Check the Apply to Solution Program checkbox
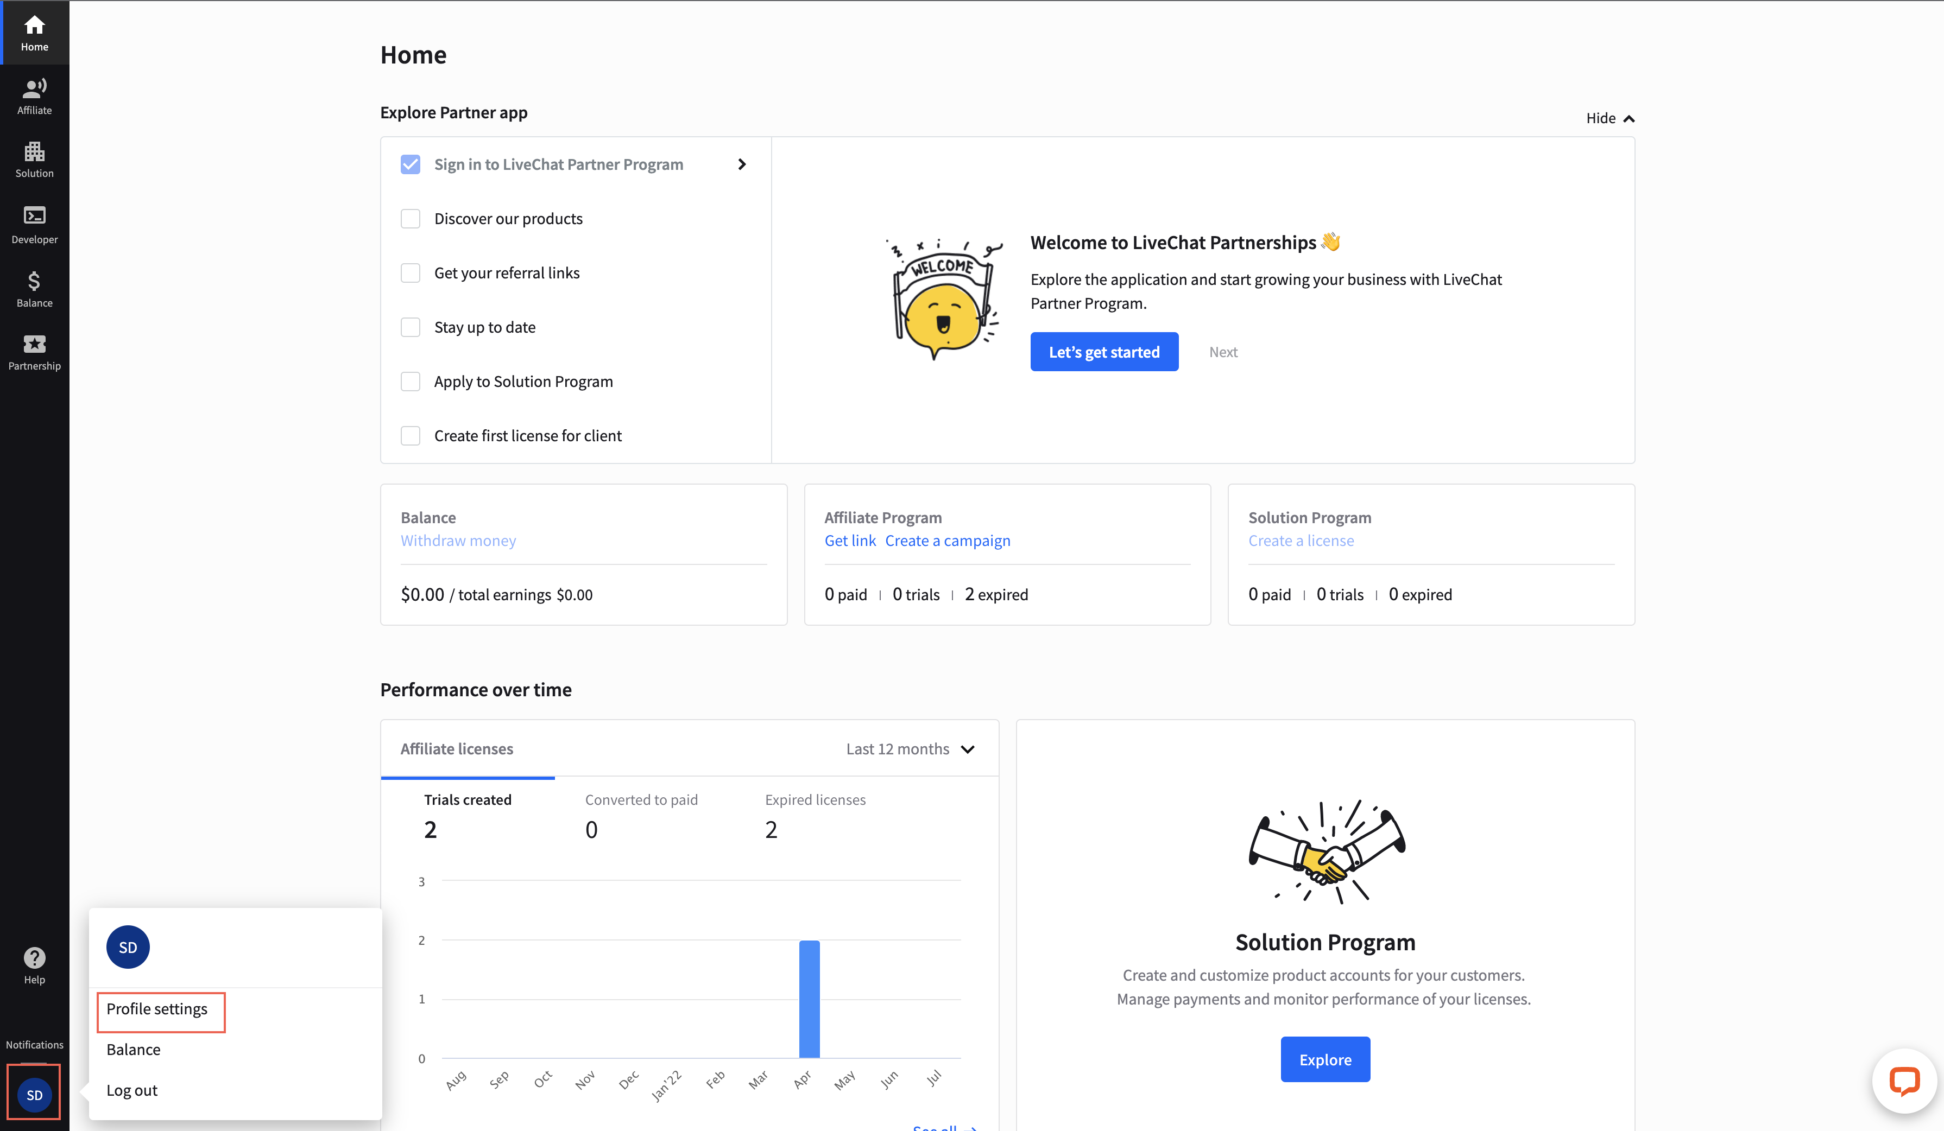The height and width of the screenshot is (1131, 1944). (x=411, y=381)
